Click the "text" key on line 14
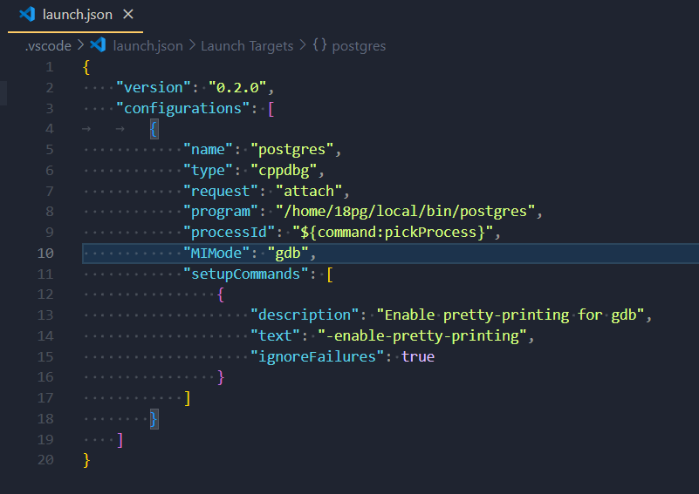 pos(275,336)
